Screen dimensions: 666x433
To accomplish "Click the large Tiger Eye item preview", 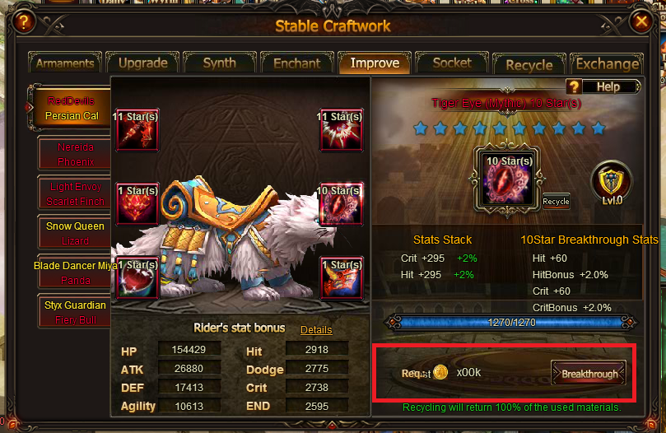I will (x=507, y=180).
